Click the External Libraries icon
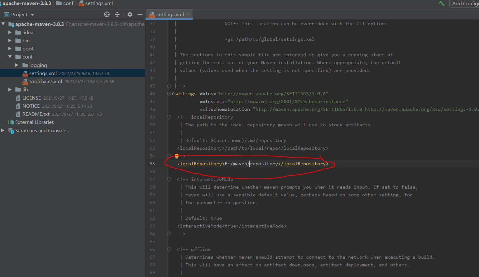 (11, 122)
